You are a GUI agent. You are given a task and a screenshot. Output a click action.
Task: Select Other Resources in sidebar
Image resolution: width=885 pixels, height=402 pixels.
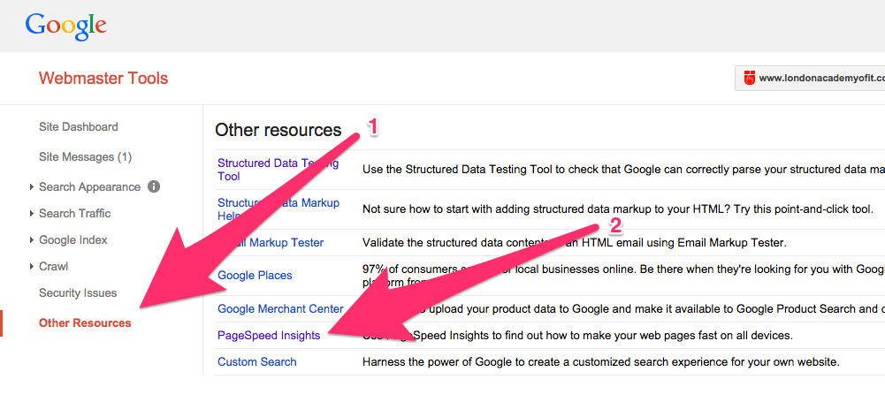pyautogui.click(x=85, y=323)
